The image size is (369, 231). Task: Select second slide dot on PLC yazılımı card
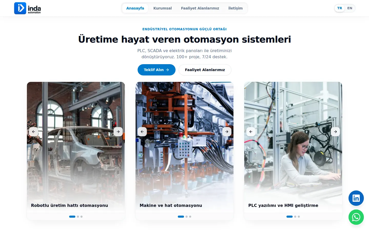(295, 217)
